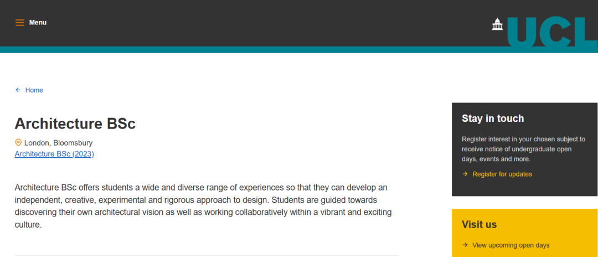Viewport: 598px width, 257px height.
Task: Click the Stay in touch heading
Action: pyautogui.click(x=493, y=119)
